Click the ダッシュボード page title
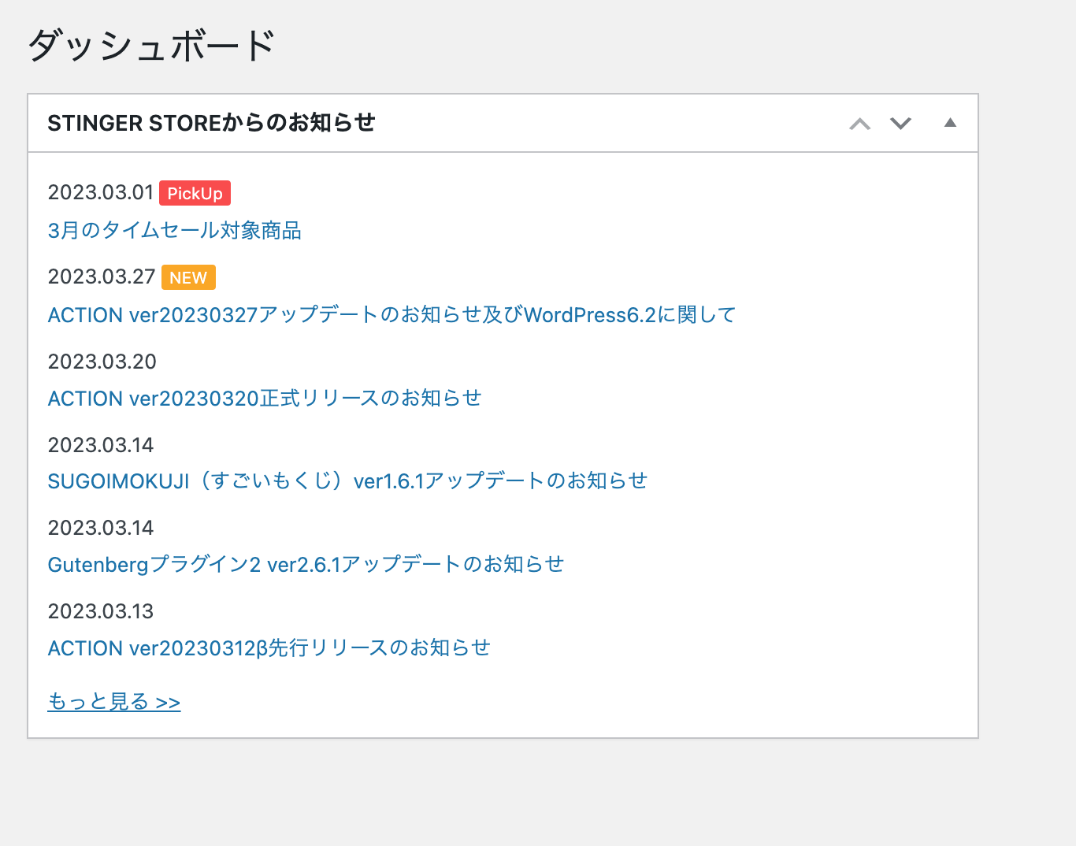Image resolution: width=1076 pixels, height=846 pixels. click(x=151, y=46)
